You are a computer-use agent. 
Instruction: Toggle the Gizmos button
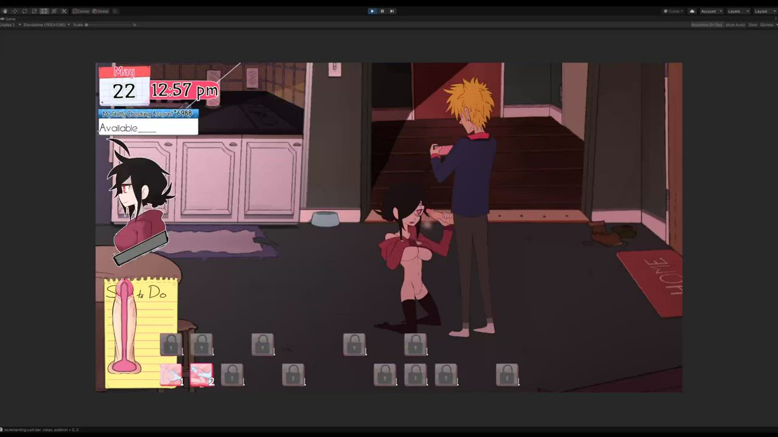click(766, 25)
